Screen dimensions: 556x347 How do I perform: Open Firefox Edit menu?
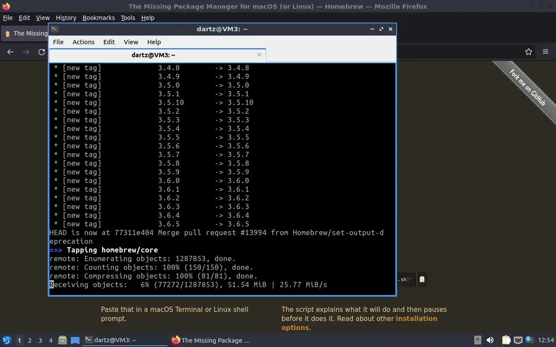coord(24,18)
